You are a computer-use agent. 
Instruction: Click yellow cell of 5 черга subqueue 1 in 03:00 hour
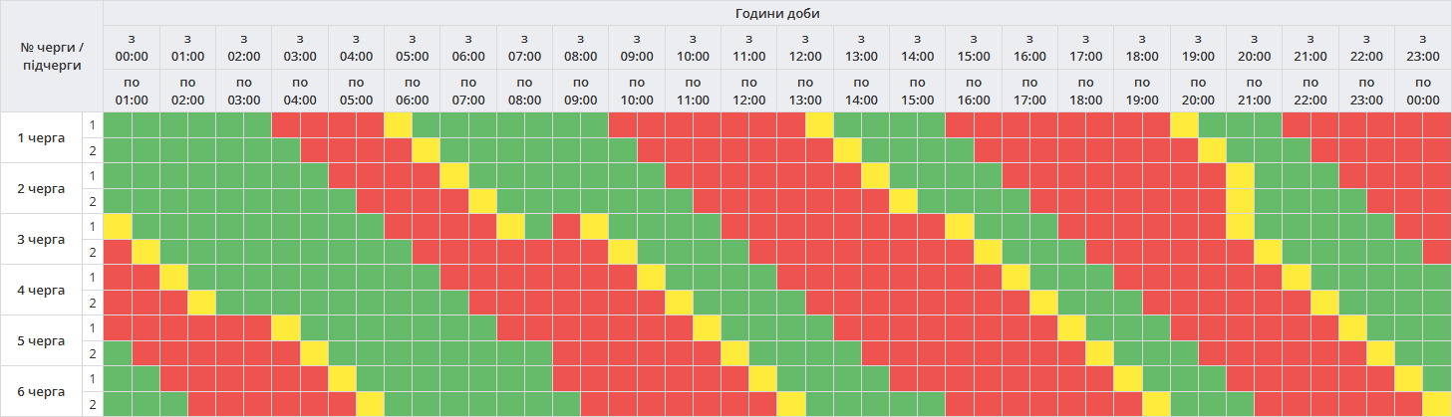(286, 327)
